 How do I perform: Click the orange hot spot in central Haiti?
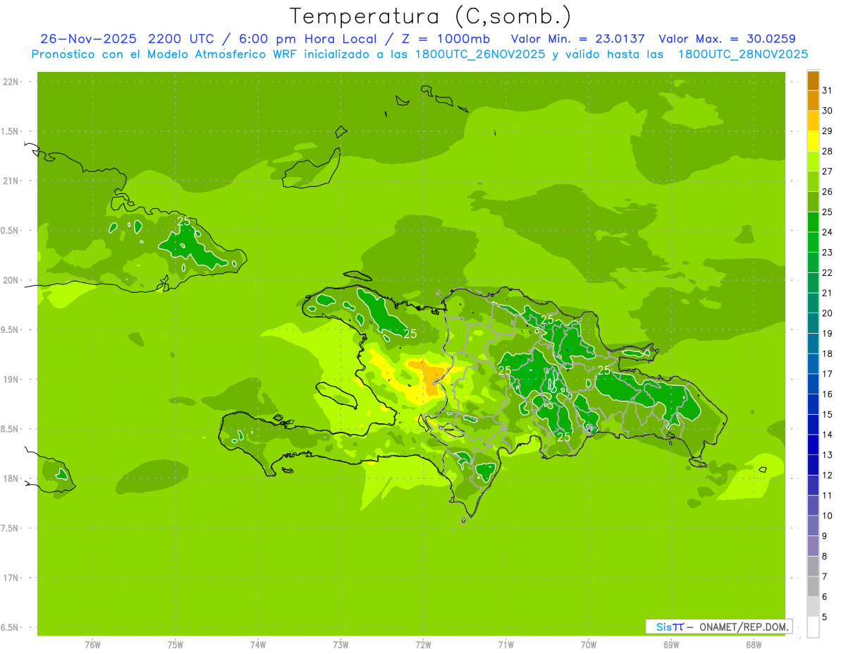pos(431,377)
